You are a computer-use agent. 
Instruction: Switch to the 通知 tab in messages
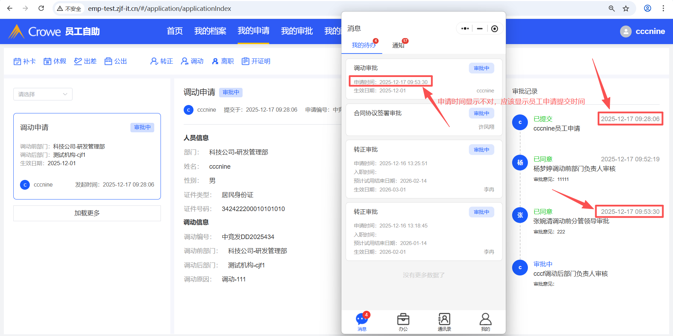(398, 45)
